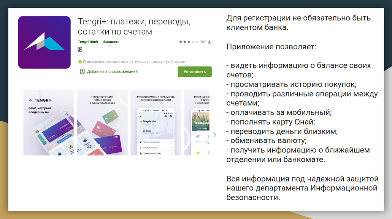Open the TENGRI+ first screenshot thumbnail
The width and height of the screenshot is (392, 219).
[x=49, y=123]
